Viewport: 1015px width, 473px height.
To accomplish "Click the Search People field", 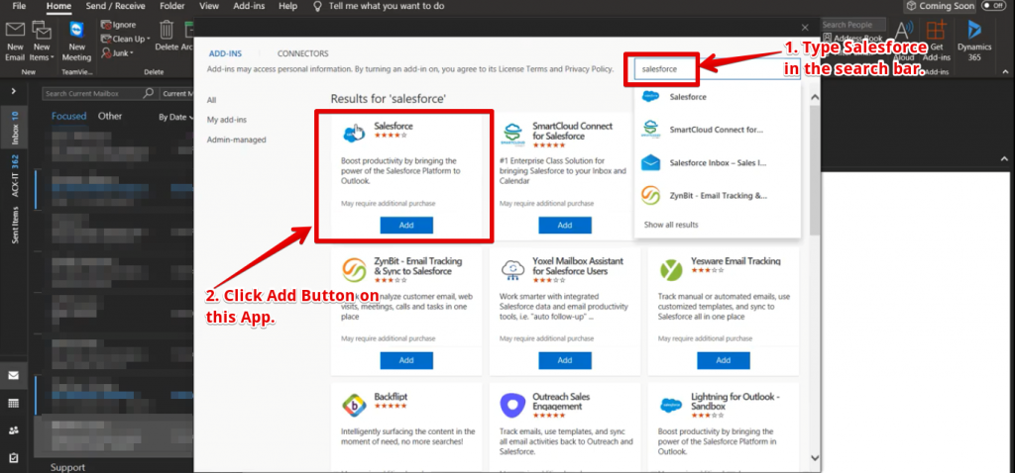I will [x=852, y=25].
